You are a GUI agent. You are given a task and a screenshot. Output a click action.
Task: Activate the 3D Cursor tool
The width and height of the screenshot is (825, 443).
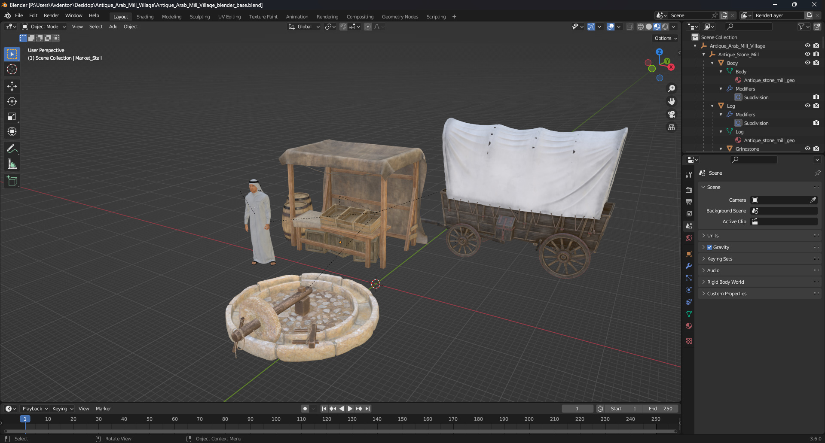(x=12, y=69)
